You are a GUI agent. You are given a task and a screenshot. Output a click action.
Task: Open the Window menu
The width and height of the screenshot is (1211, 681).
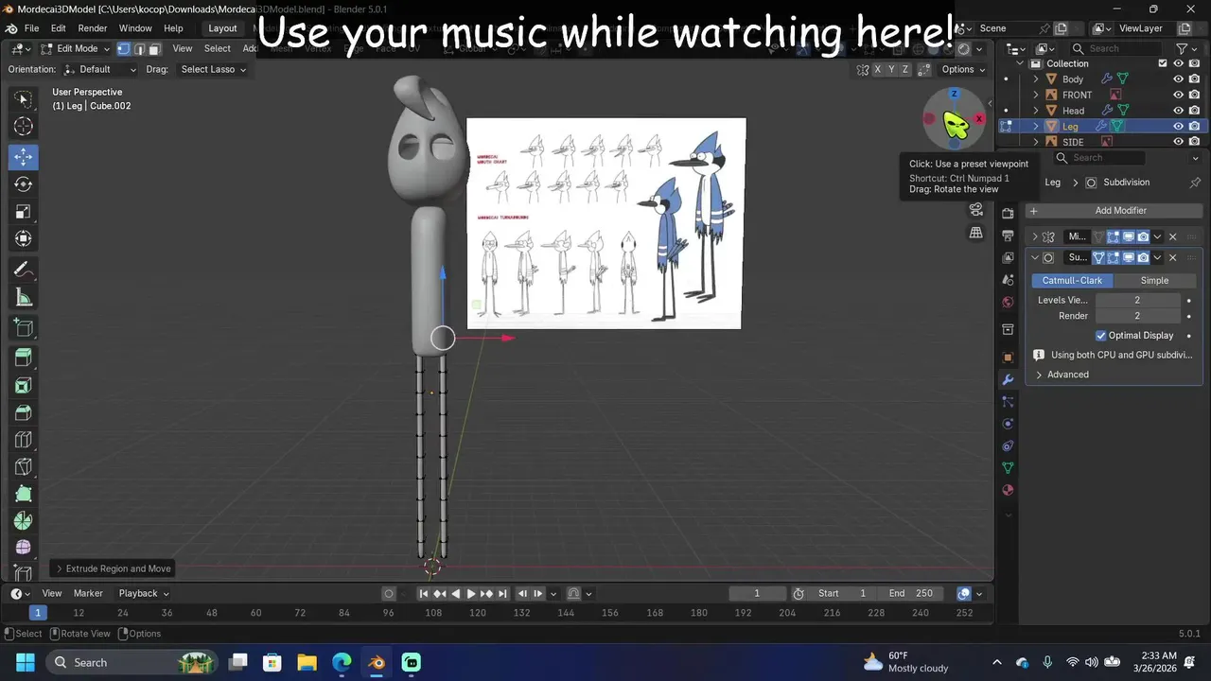[x=135, y=28]
